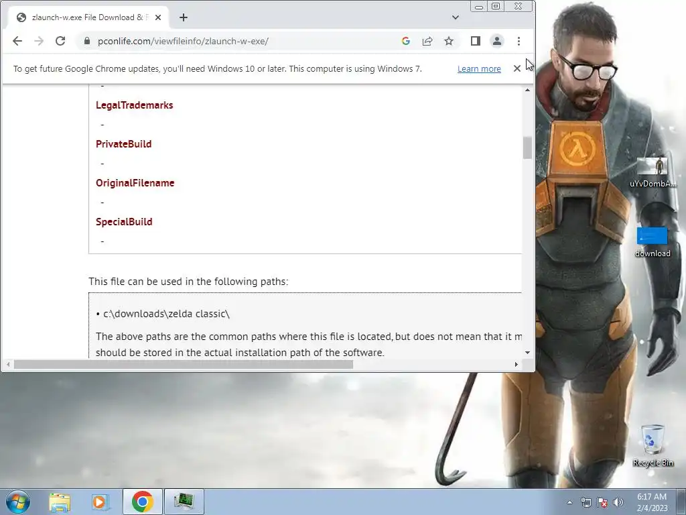Open the monitor application on the taskbar
The height and width of the screenshot is (515, 686).
184,502
